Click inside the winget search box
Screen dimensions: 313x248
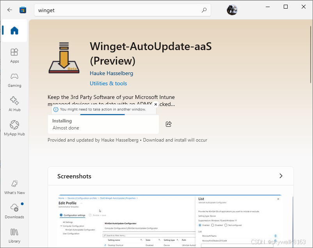(x=123, y=10)
